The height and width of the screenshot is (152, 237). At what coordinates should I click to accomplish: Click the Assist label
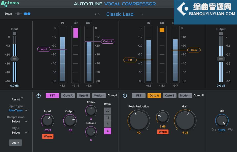(x=16, y=99)
